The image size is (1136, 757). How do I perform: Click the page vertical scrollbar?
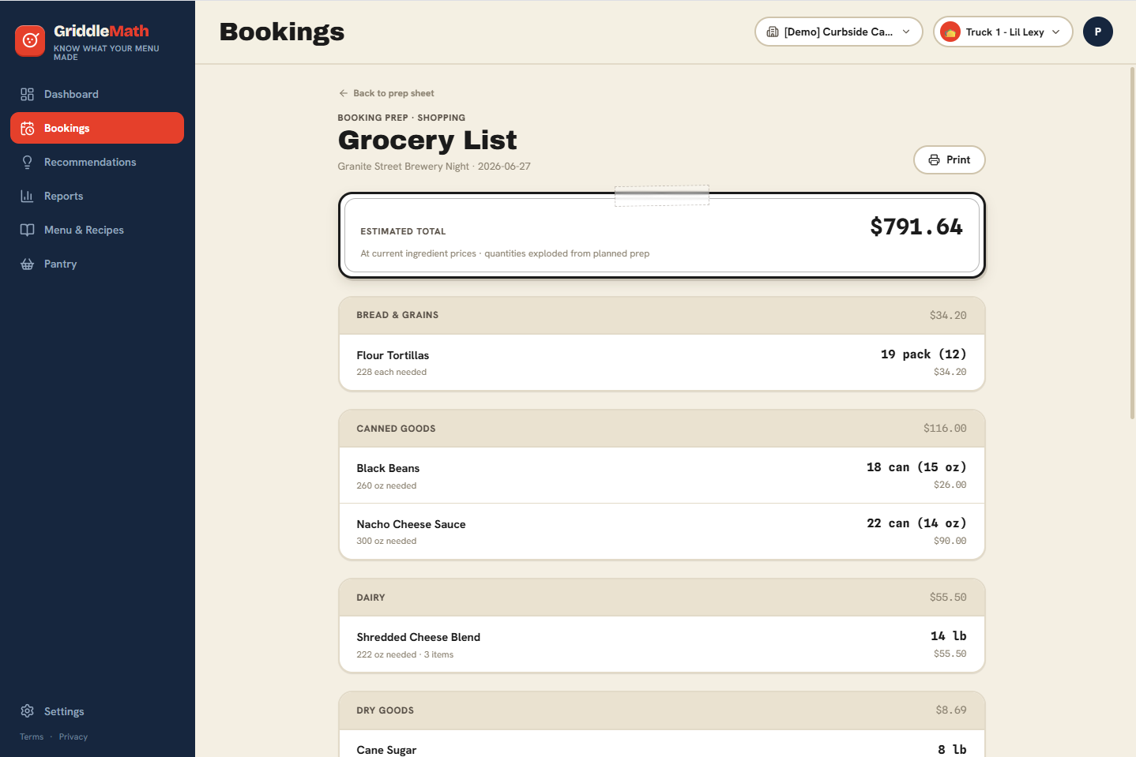(1132, 243)
